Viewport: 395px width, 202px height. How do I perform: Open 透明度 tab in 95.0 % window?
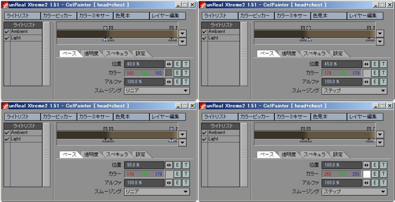coord(91,155)
